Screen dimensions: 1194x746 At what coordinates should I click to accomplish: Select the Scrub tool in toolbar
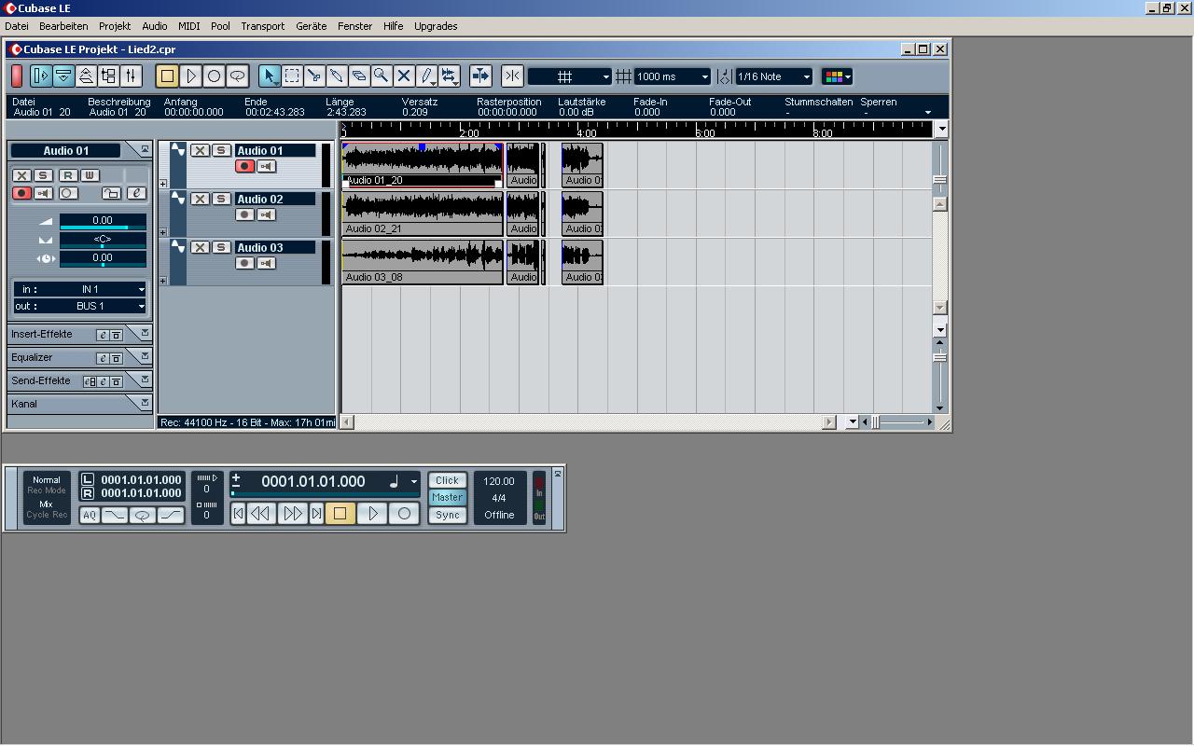[450, 76]
